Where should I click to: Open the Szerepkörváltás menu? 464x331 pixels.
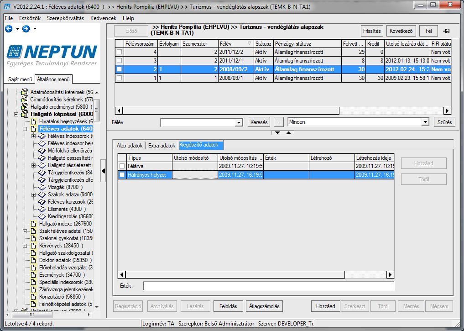click(x=65, y=18)
